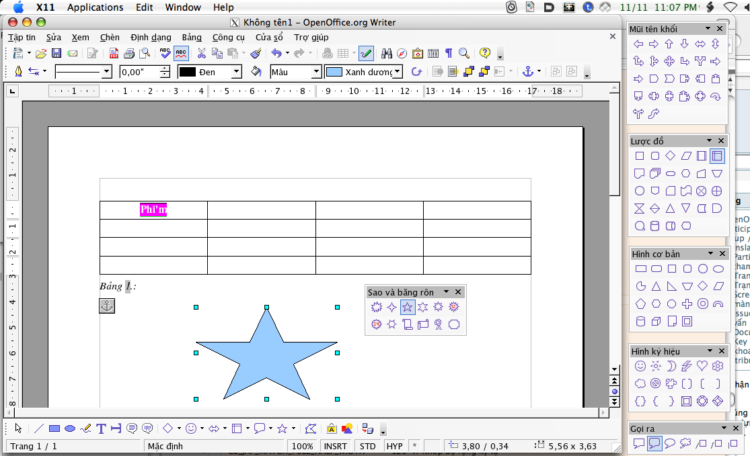This screenshot has height=456, width=750.
Task: Open the Navigator compass icon
Action: [402, 53]
